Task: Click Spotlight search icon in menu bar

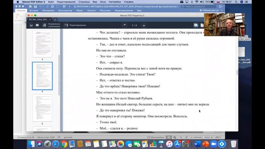Action: click(236, 2)
